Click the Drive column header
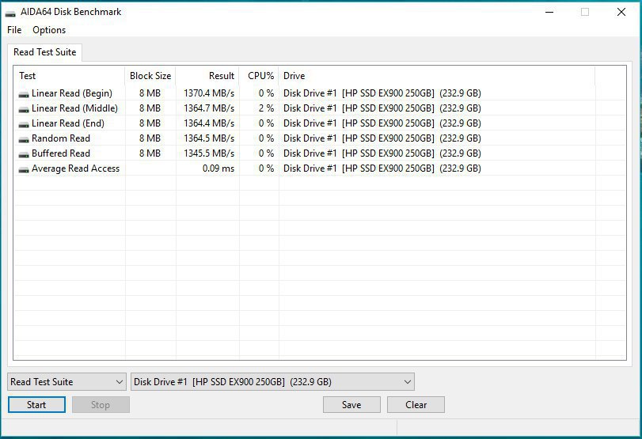642x439 pixels. (437, 76)
